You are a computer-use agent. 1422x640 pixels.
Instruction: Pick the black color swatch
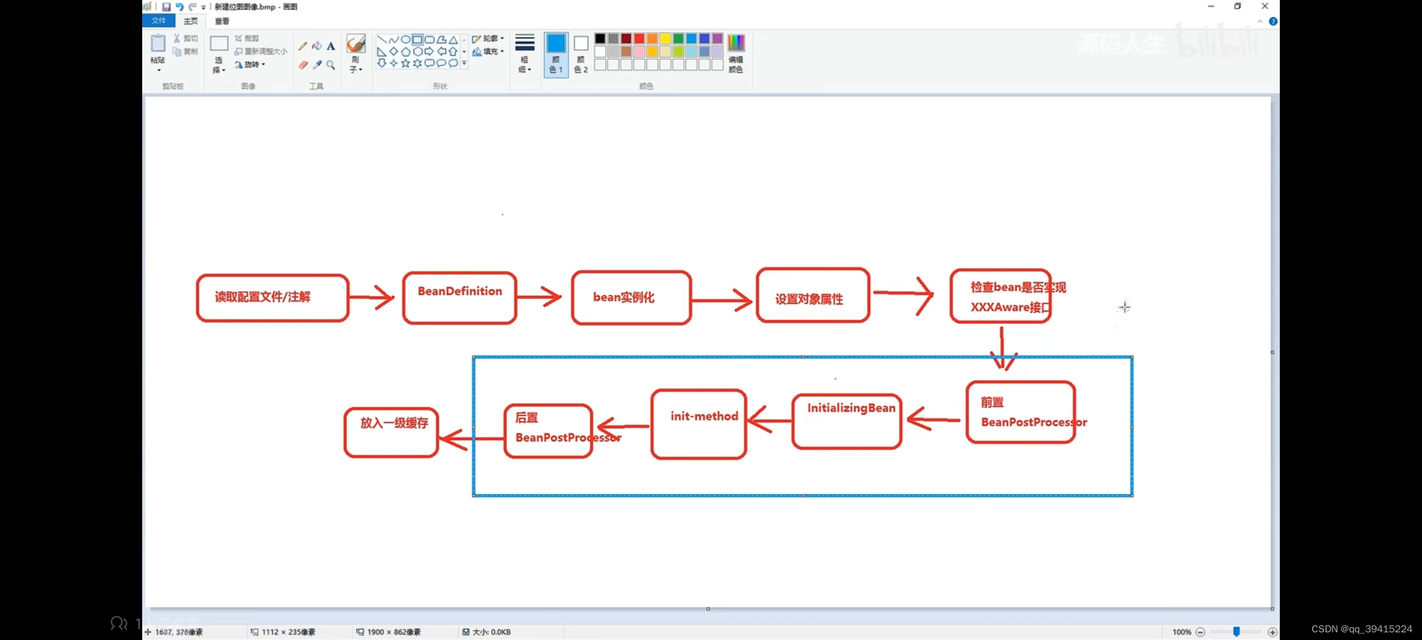[600, 39]
